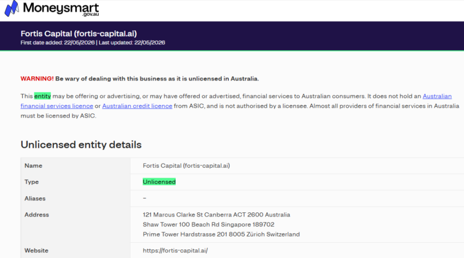
Task: Click the 121 Marcus Clarke St Canberra address
Action: point(216,215)
